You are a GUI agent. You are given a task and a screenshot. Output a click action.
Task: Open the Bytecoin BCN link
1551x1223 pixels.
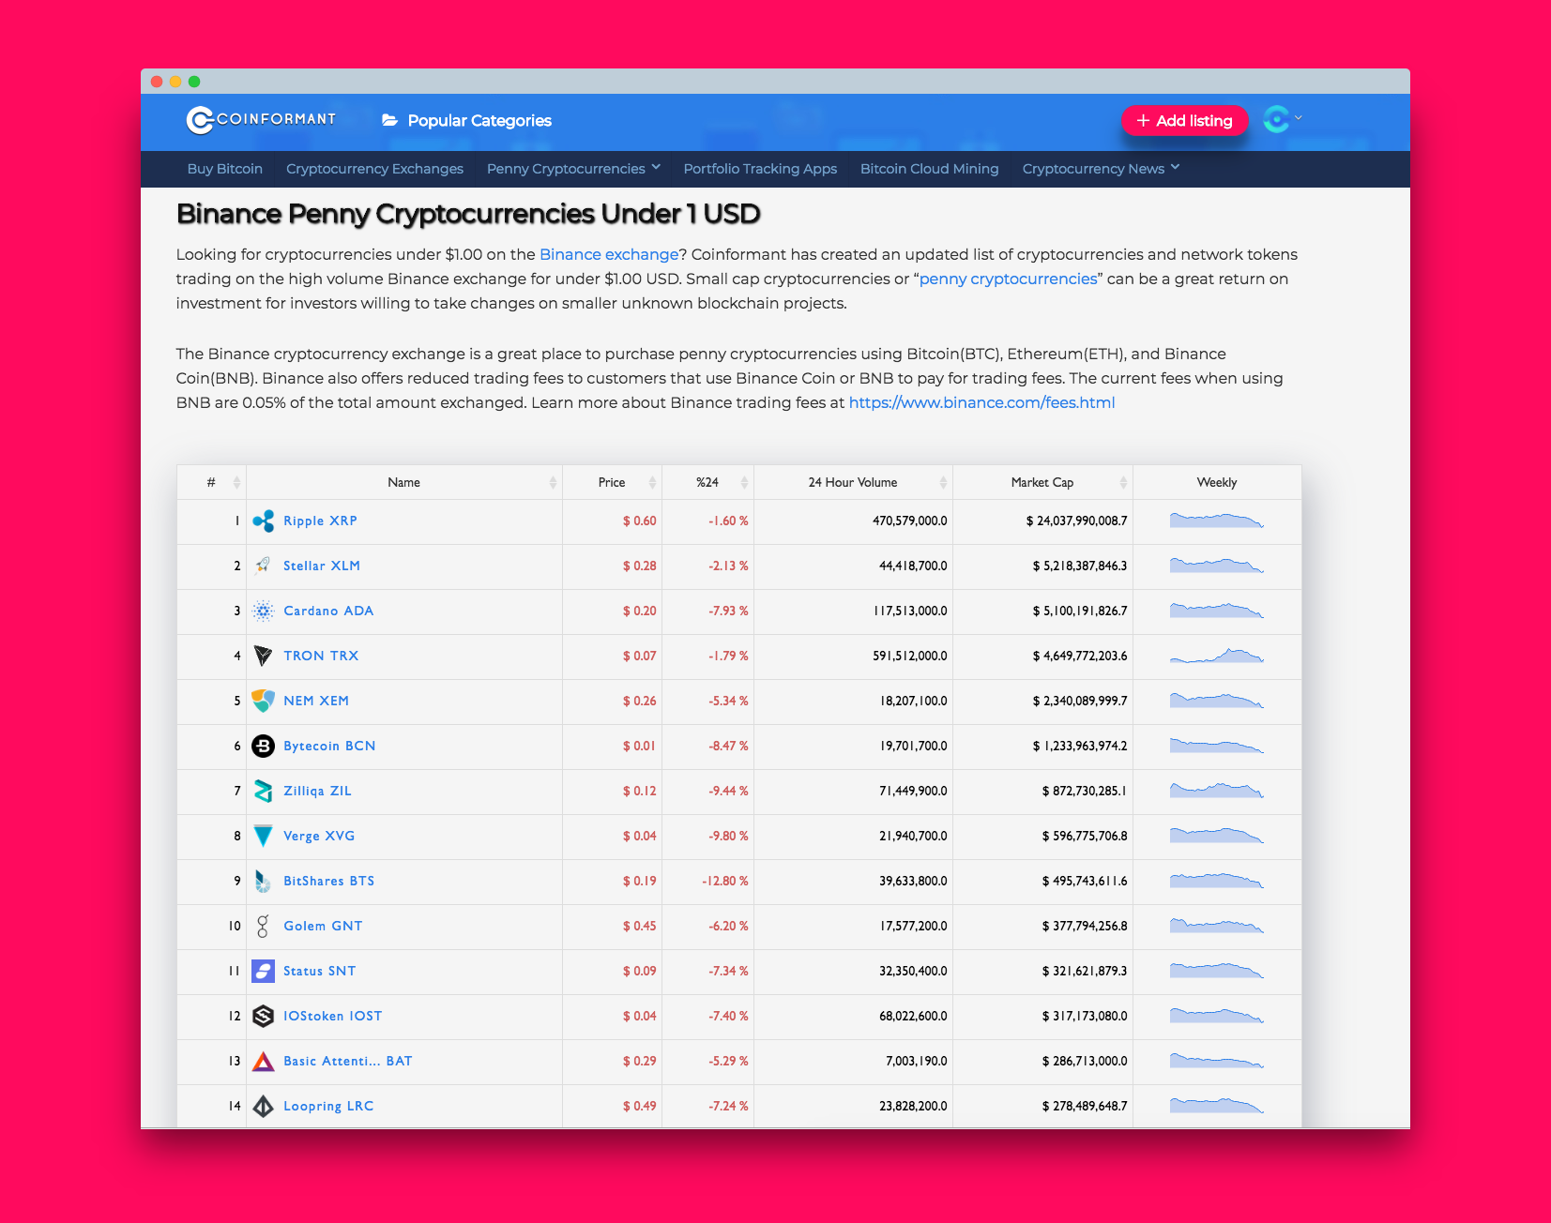point(329,746)
